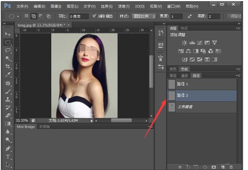Click the delete path trash icon

point(231,167)
